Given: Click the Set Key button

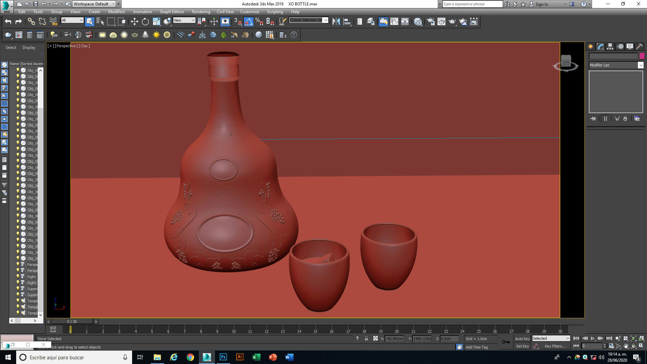Looking at the screenshot, I should pos(522,346).
